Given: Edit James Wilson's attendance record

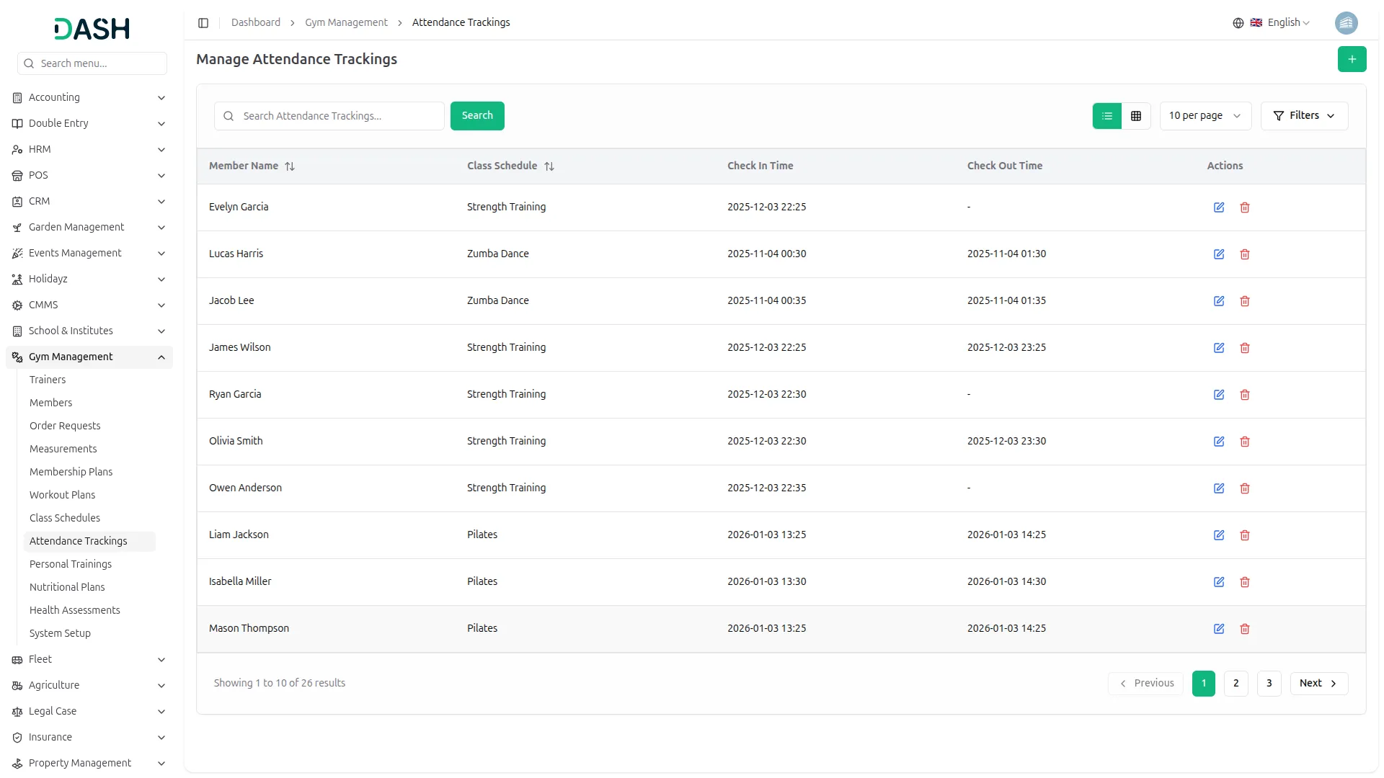Looking at the screenshot, I should click(1218, 348).
